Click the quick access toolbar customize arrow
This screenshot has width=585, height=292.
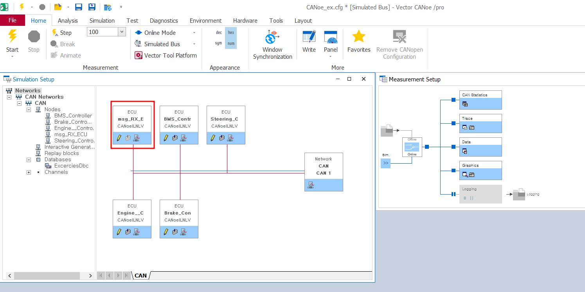121,7
